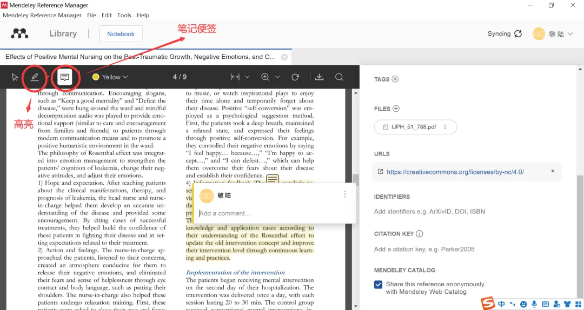This screenshot has width=584, height=310.
Task: Click the commenter avatar in note popup
Action: click(x=207, y=196)
